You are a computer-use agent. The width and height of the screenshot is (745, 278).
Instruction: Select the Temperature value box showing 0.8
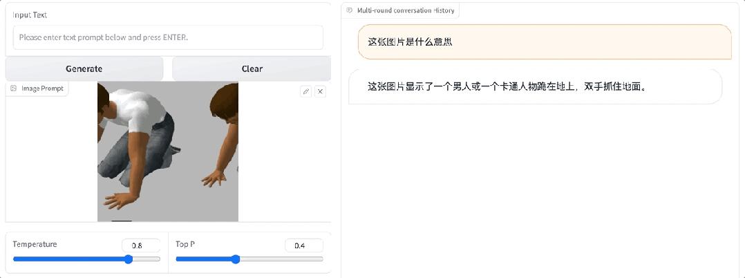pos(141,245)
